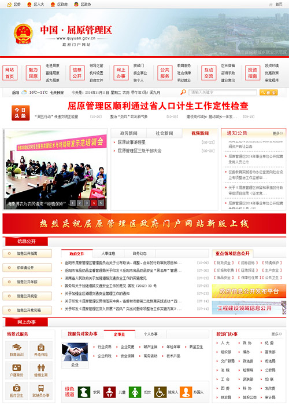Click the 区政协 emblem icon
This screenshot has height=405, width=289.
(76, 5)
